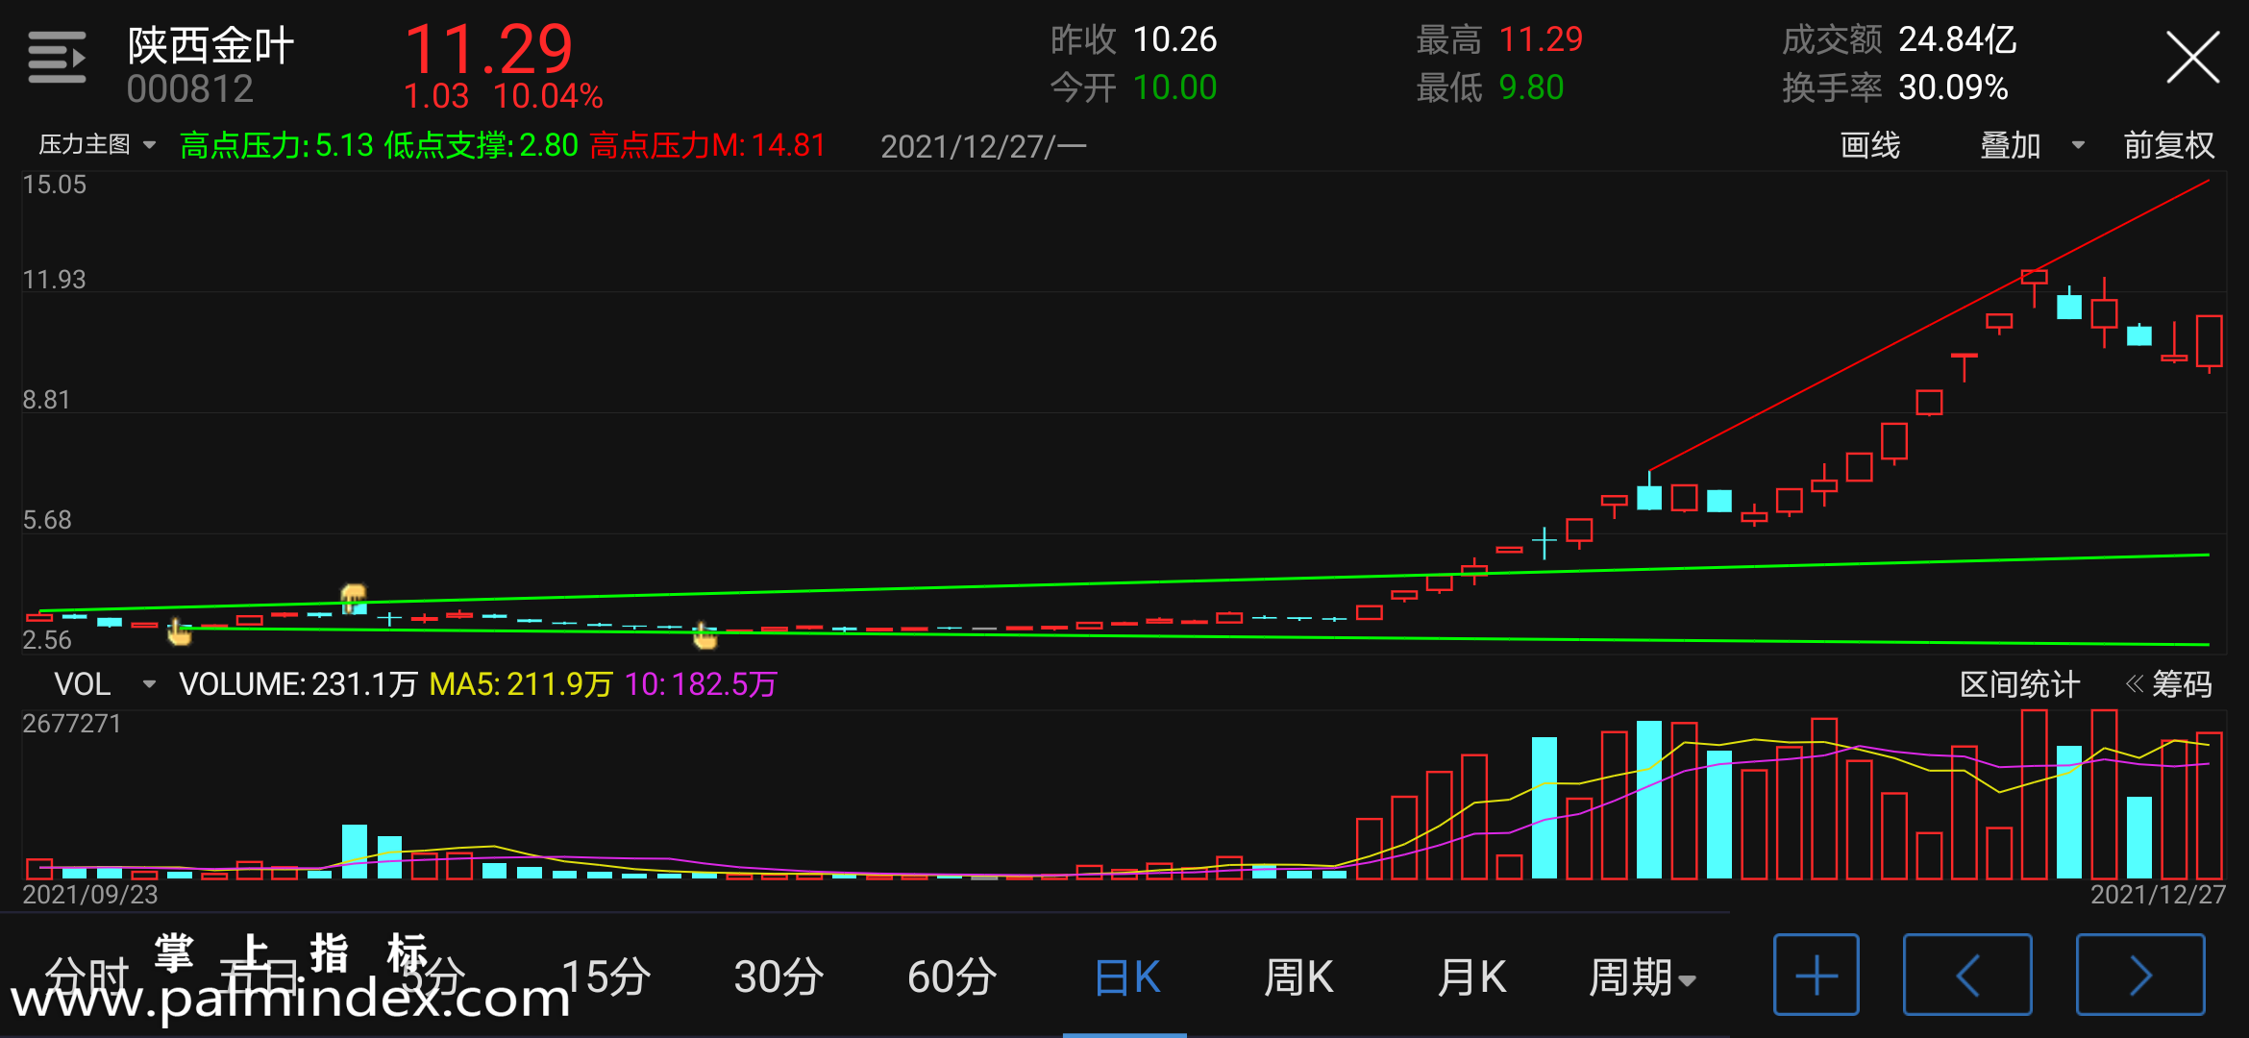Image resolution: width=2249 pixels, height=1038 pixels.
Task: Click price axis label 11.93
Action: (55, 280)
